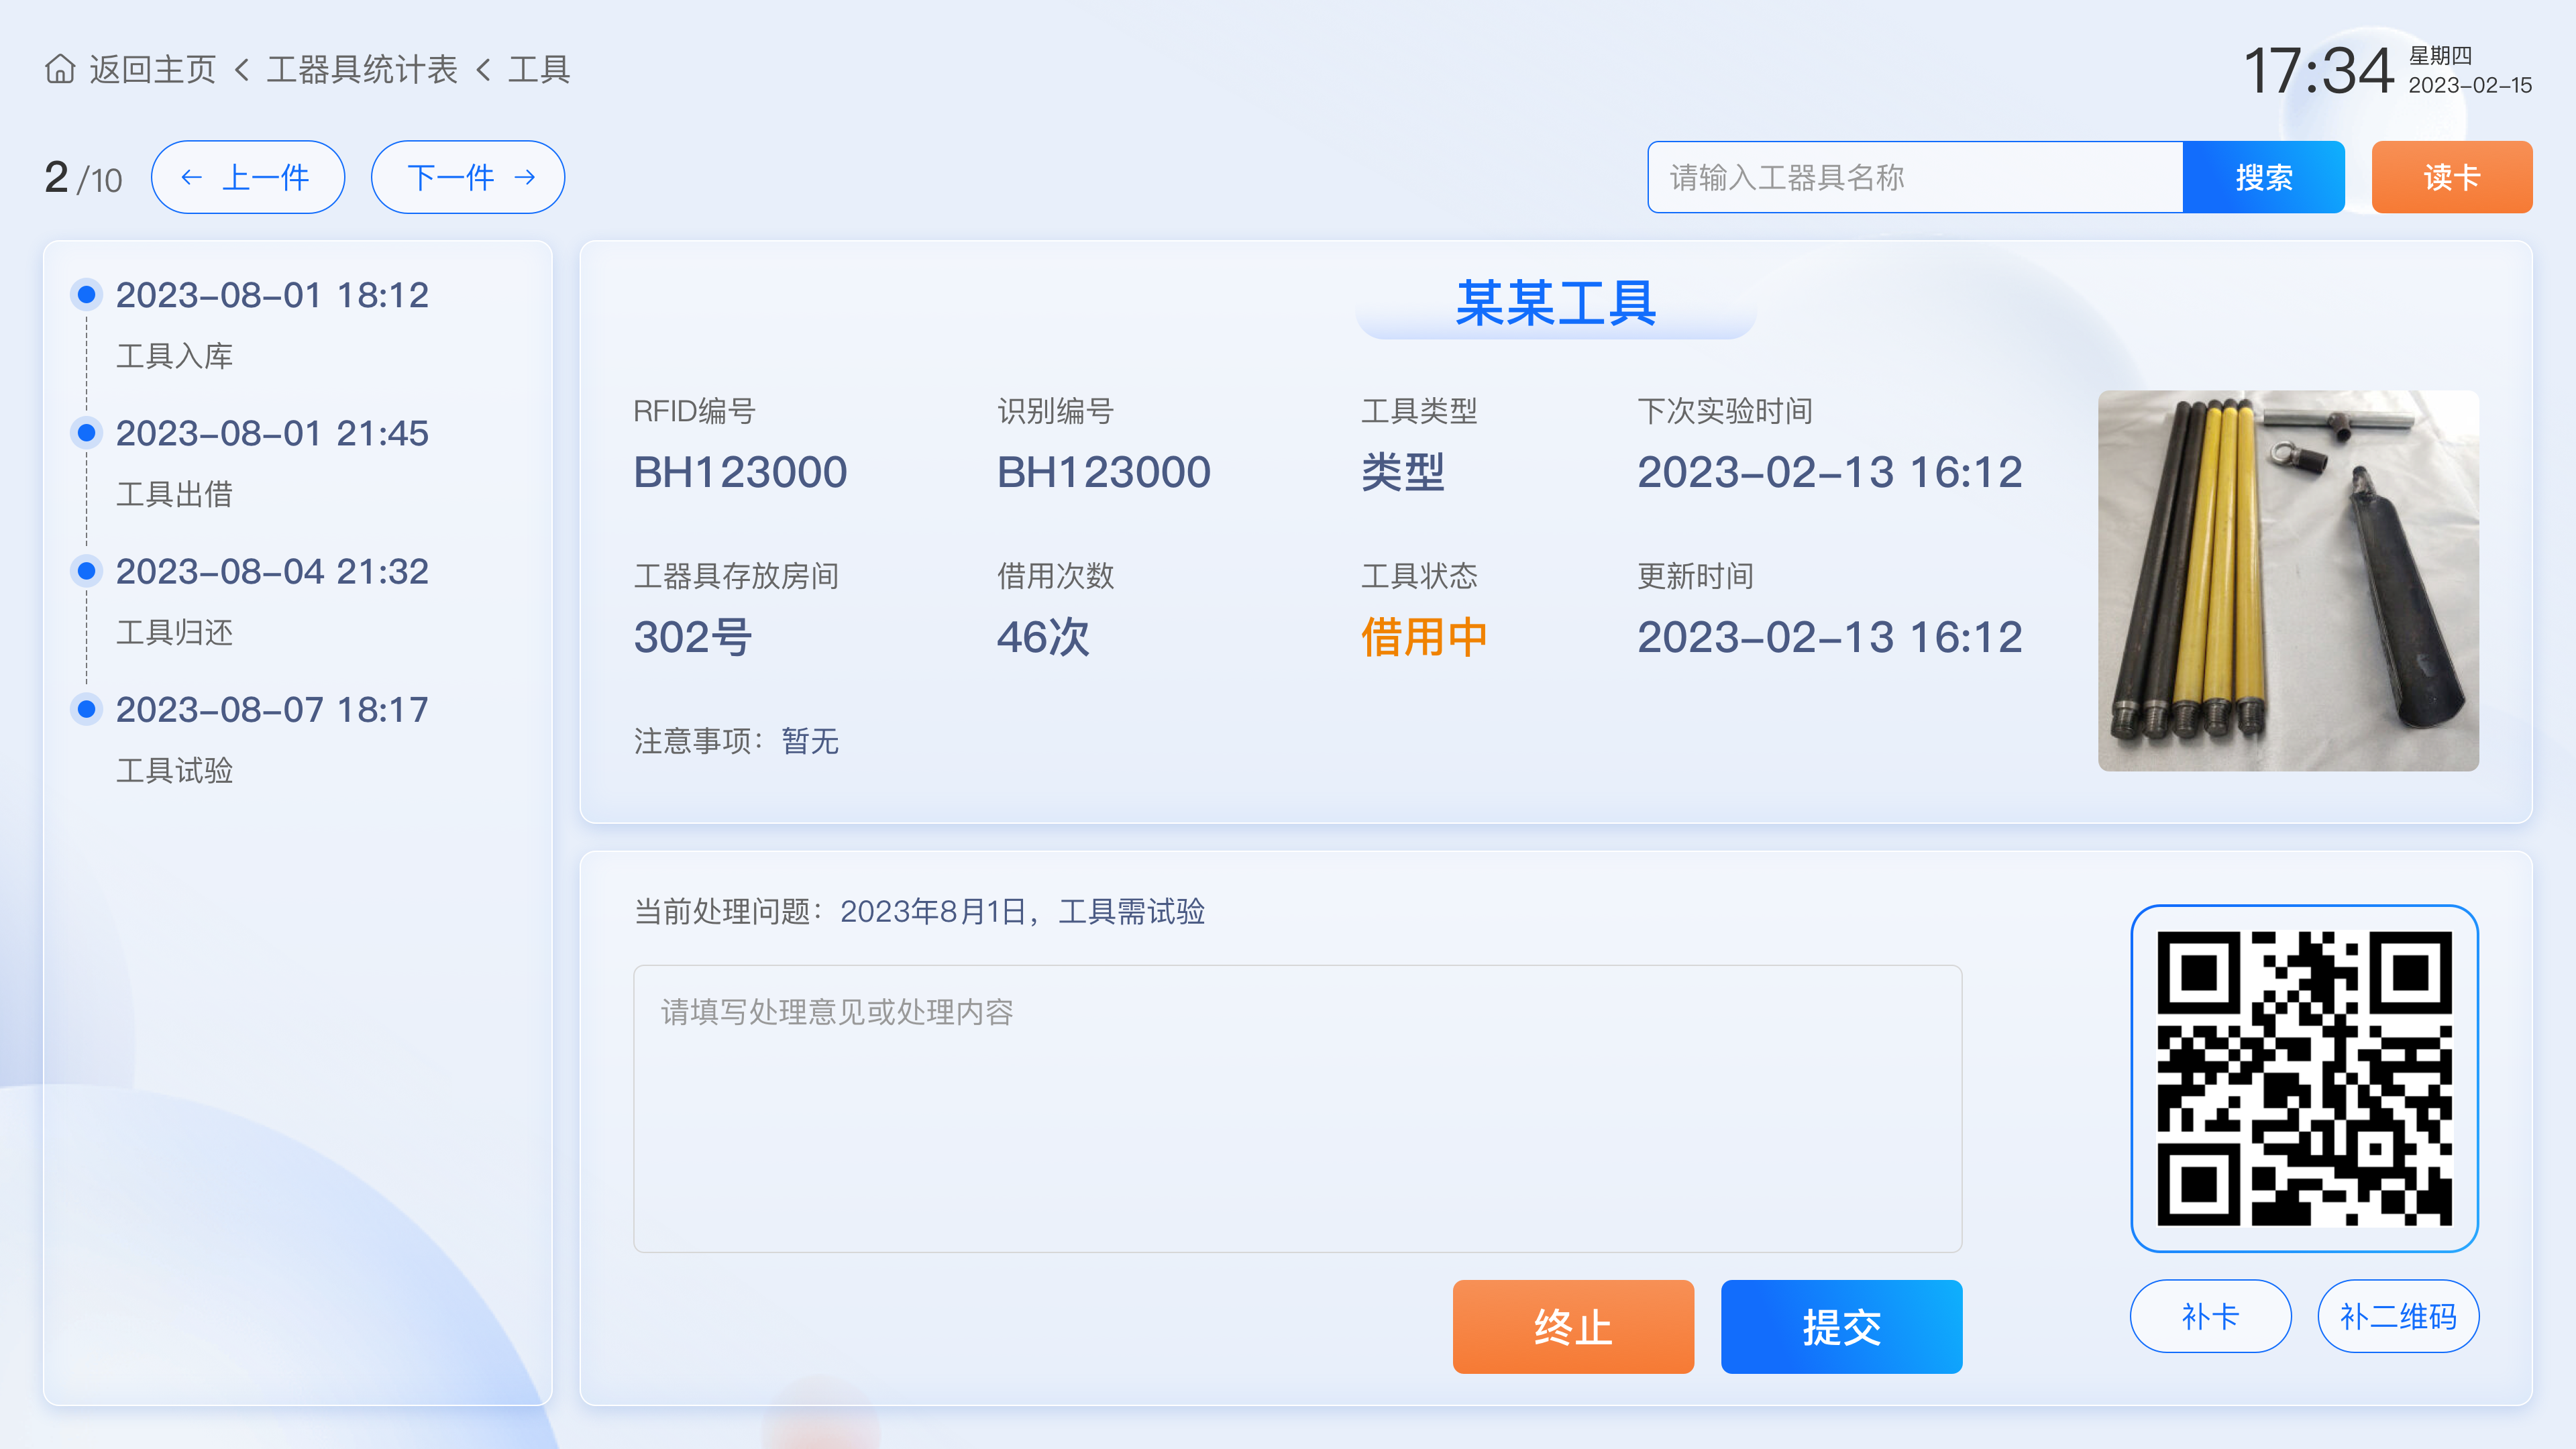Click the 补二维码 button

2398,1316
